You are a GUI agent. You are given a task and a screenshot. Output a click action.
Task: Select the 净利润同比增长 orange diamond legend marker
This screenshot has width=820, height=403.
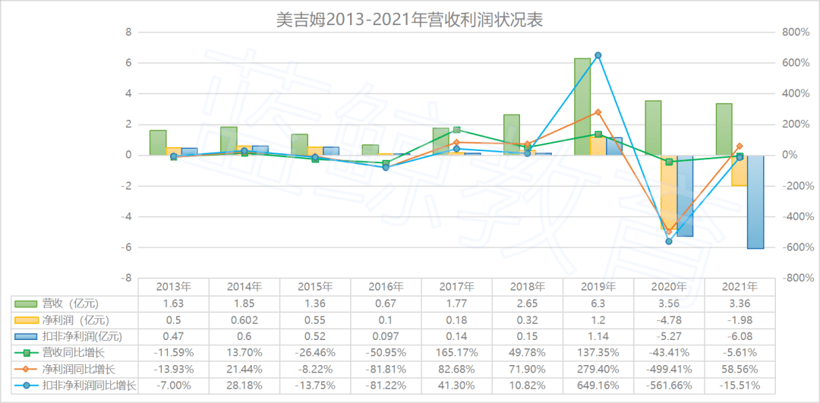tap(26, 370)
